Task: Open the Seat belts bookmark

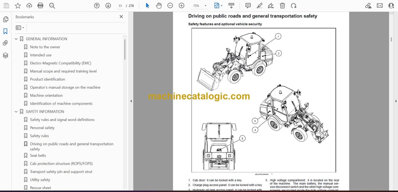Action: coord(38,155)
